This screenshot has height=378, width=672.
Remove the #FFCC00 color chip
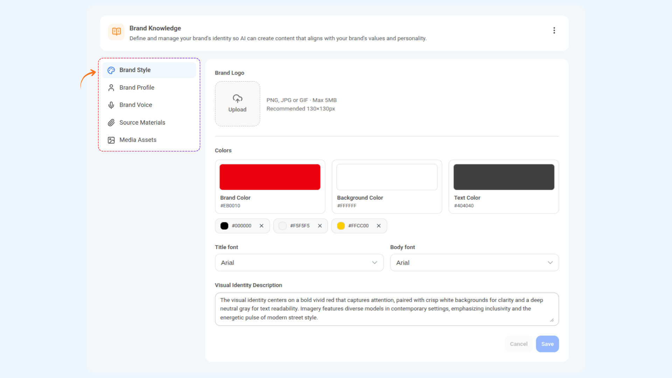click(379, 226)
